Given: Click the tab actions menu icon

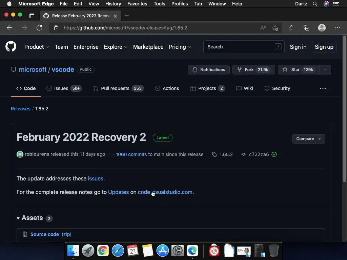Looking at the screenshot, I should coord(32,16).
